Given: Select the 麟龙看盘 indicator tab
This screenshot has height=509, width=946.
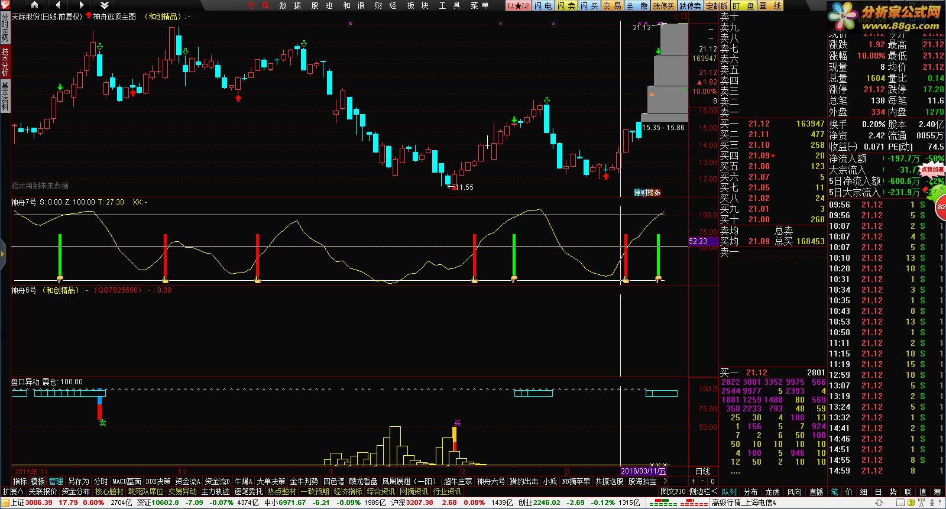Looking at the screenshot, I should 363,481.
